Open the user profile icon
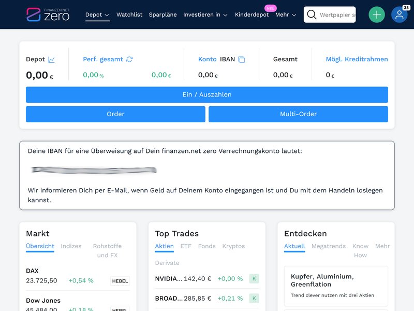 pos(399,15)
